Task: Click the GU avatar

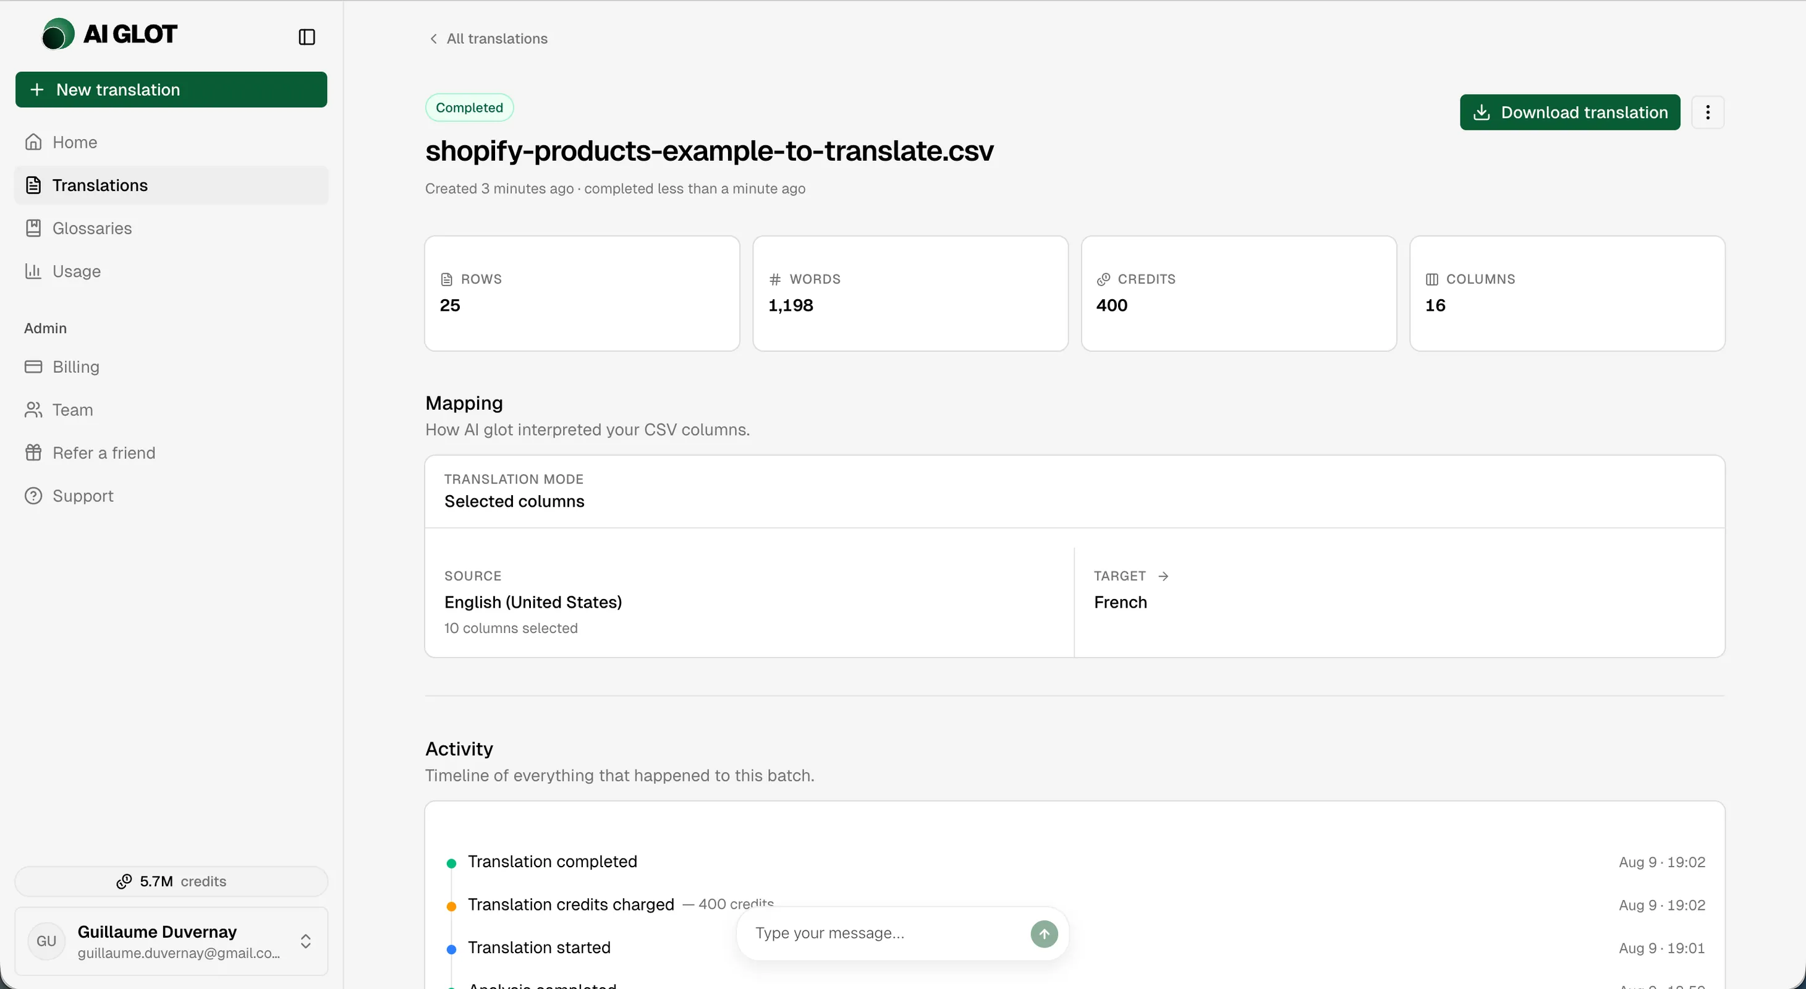Action: tap(46, 941)
